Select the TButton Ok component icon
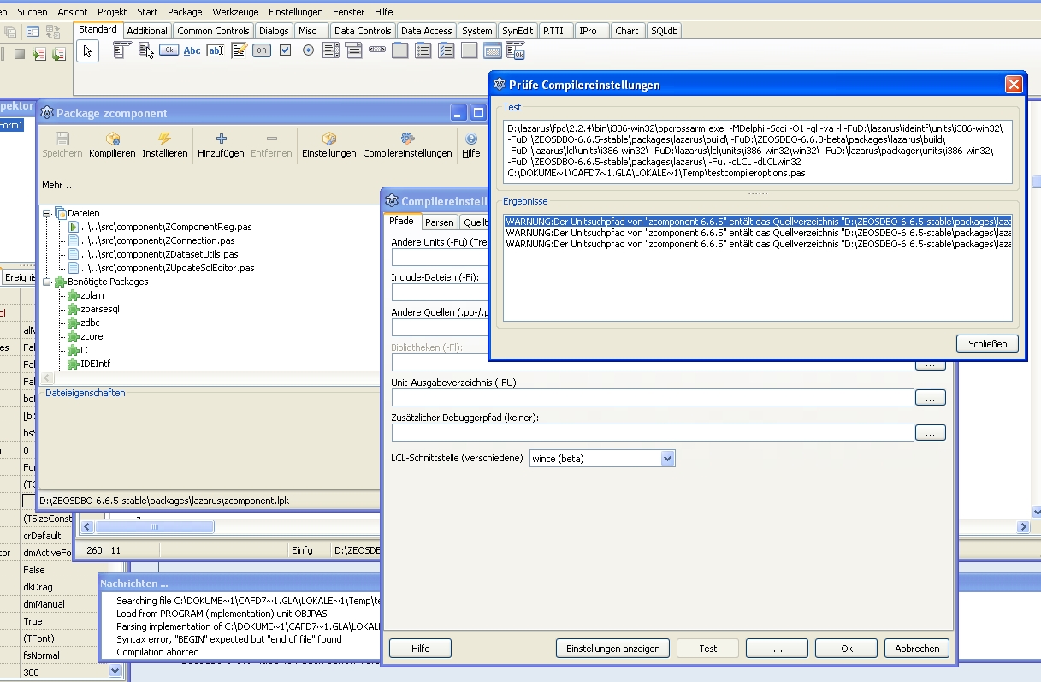1041x682 pixels. click(x=169, y=50)
